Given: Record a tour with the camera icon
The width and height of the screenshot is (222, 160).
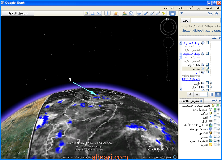Looking at the screenshot, I should (x=139, y=13).
